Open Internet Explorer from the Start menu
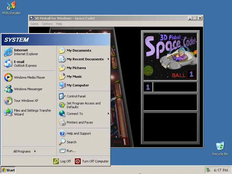The image size is (232, 174). (x=8, y=52)
